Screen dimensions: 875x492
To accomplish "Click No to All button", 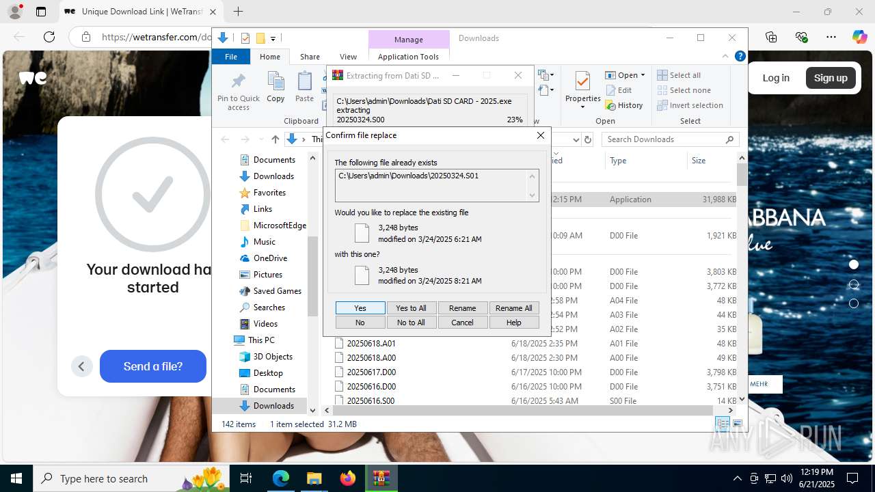I will coord(411,323).
